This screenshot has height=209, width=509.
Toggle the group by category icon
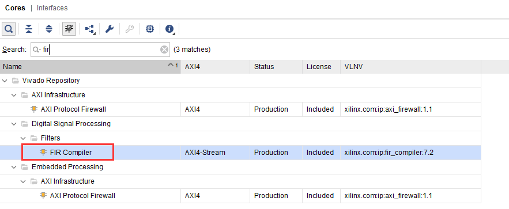(69, 29)
